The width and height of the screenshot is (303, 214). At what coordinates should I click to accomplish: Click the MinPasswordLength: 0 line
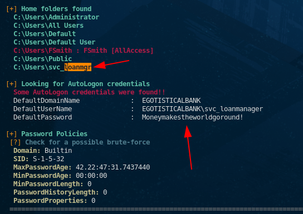pyautogui.click(x=52, y=184)
